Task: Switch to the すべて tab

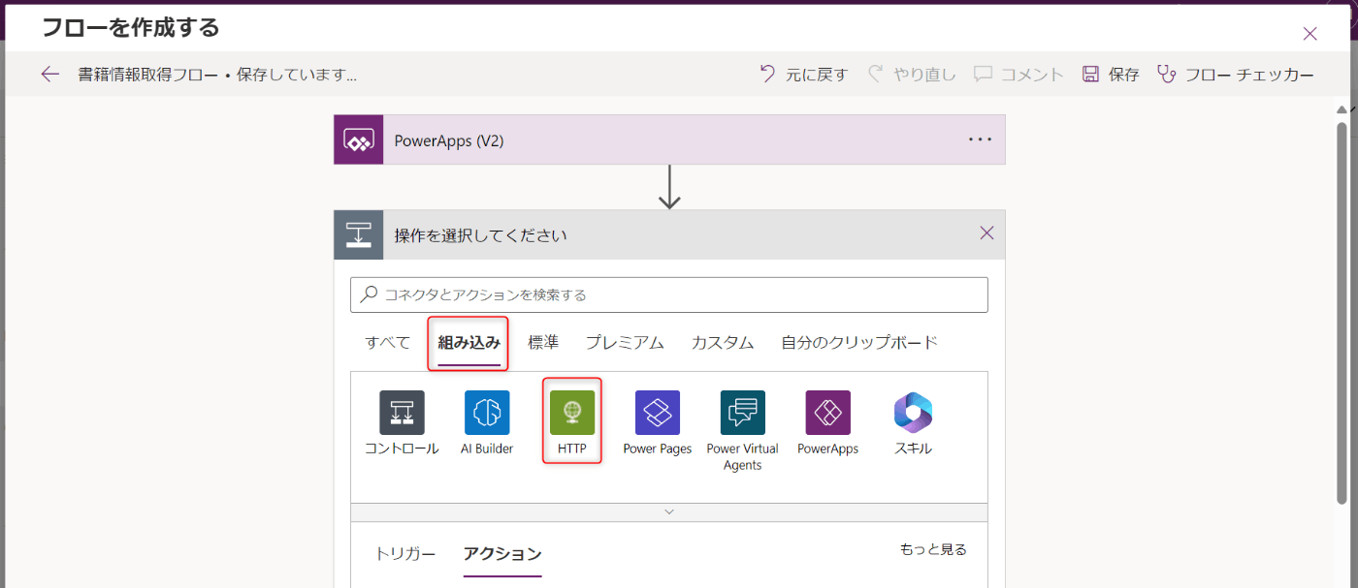Action: pyautogui.click(x=388, y=342)
